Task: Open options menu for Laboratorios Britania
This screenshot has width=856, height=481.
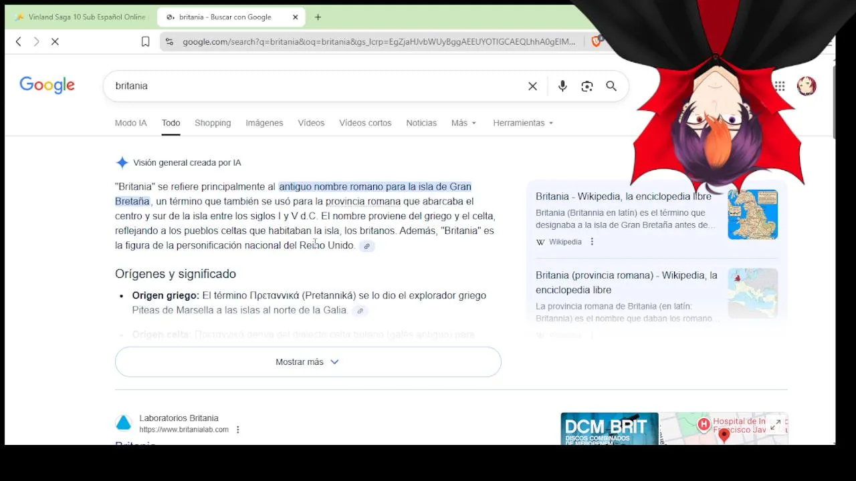Action: pos(237,430)
